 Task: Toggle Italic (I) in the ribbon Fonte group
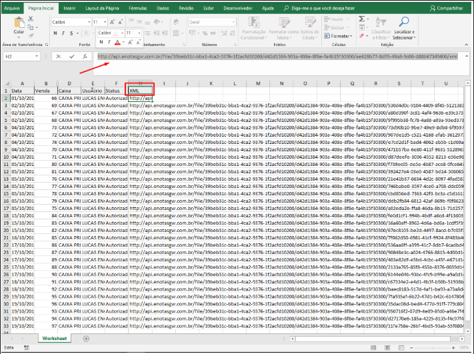(x=63, y=33)
